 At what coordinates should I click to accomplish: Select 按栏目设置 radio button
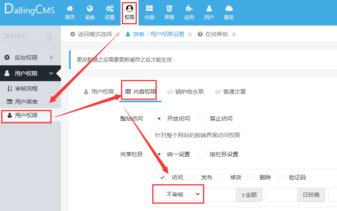(x=201, y=154)
